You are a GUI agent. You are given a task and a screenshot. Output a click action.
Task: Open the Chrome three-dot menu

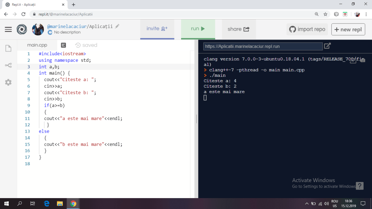click(366, 14)
